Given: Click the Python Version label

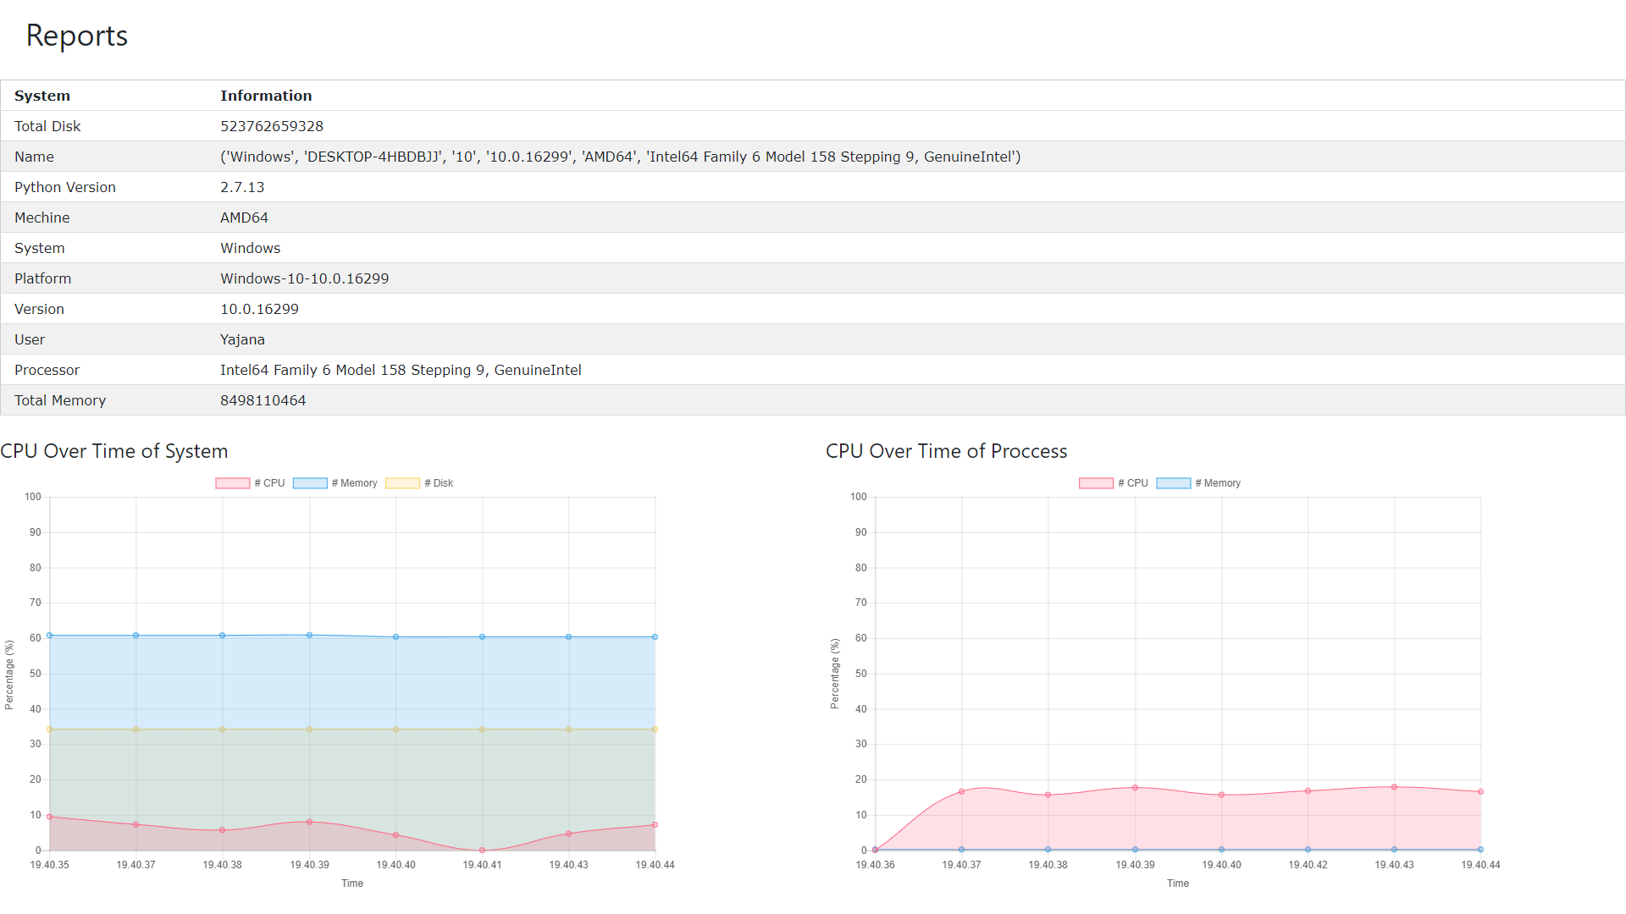Looking at the screenshot, I should [x=65, y=187].
